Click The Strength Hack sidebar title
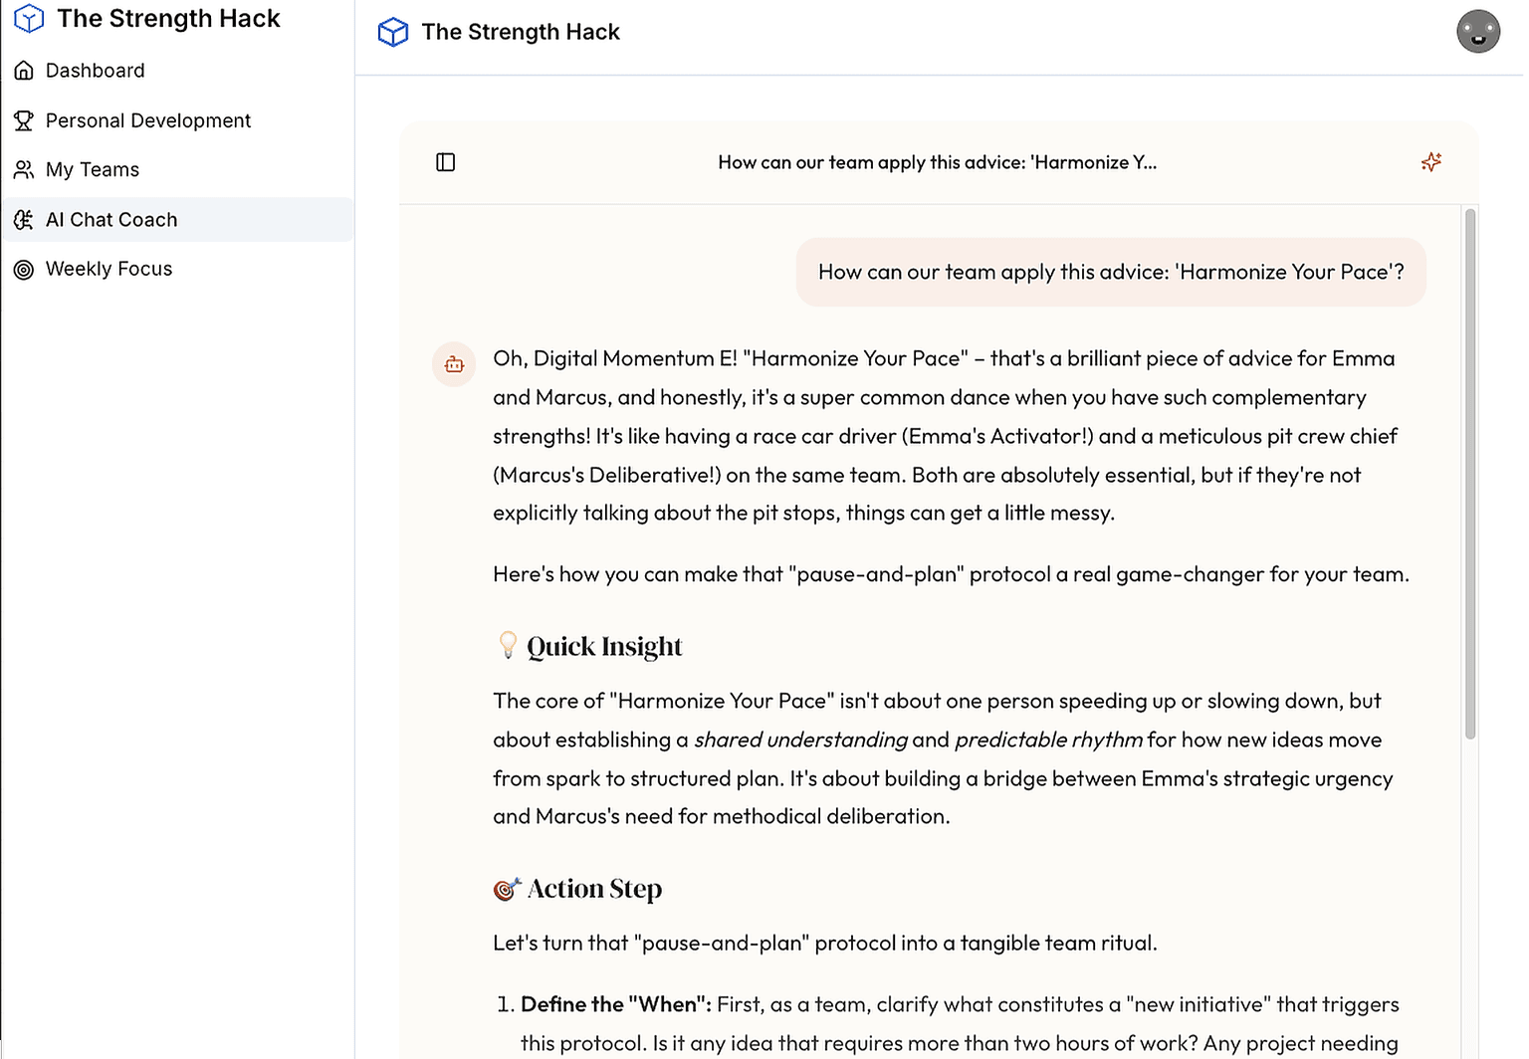The width and height of the screenshot is (1529, 1059). point(168,19)
